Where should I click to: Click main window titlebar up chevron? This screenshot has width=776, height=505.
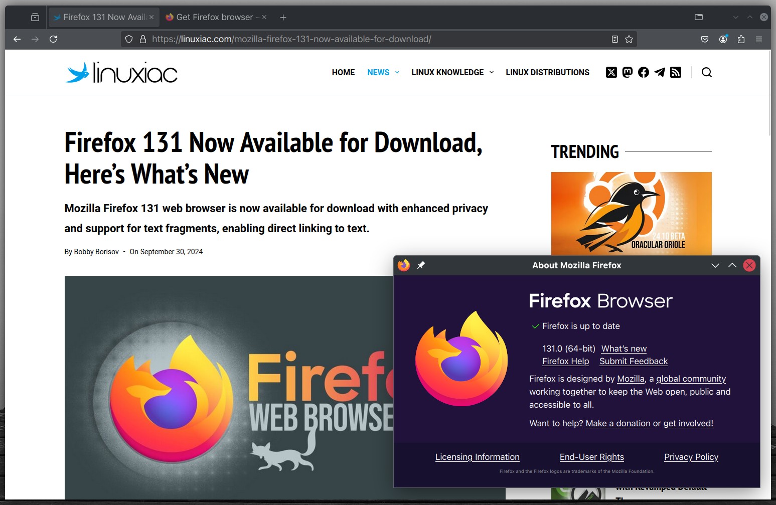(x=750, y=17)
